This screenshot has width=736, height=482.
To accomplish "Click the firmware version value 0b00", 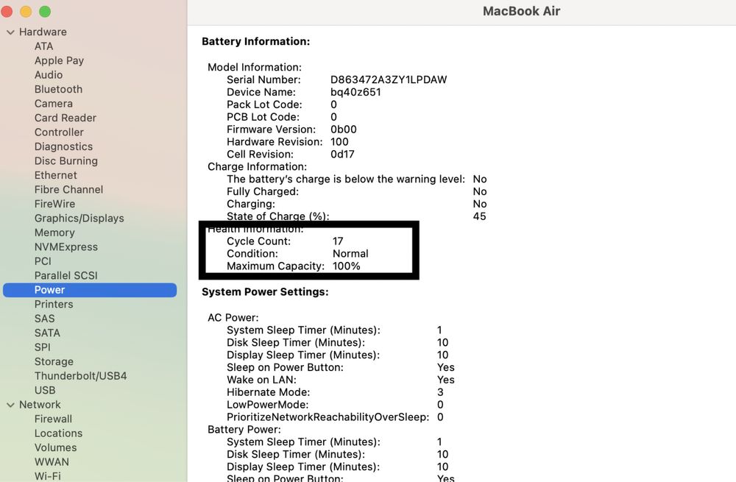I will pos(344,130).
